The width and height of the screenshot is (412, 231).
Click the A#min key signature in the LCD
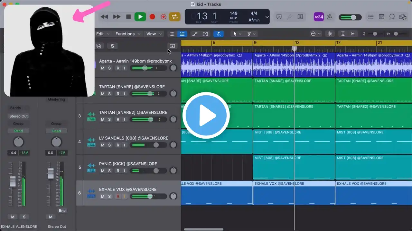254,20
